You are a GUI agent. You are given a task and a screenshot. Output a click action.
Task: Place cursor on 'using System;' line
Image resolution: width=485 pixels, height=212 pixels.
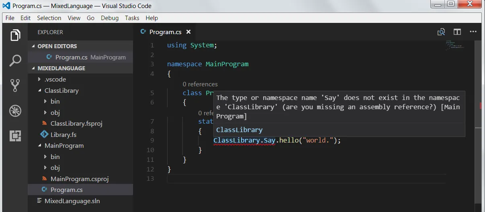[x=192, y=45]
